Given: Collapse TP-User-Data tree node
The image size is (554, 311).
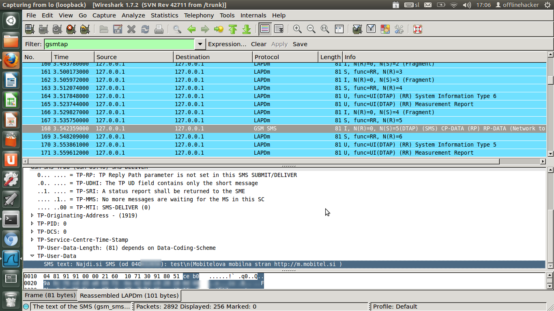Looking at the screenshot, I should click(x=32, y=256).
